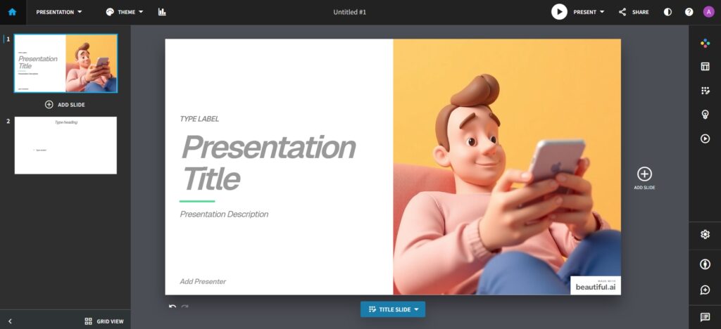
Task: Toggle the dark mode contrast icon
Action: pyautogui.click(x=667, y=12)
